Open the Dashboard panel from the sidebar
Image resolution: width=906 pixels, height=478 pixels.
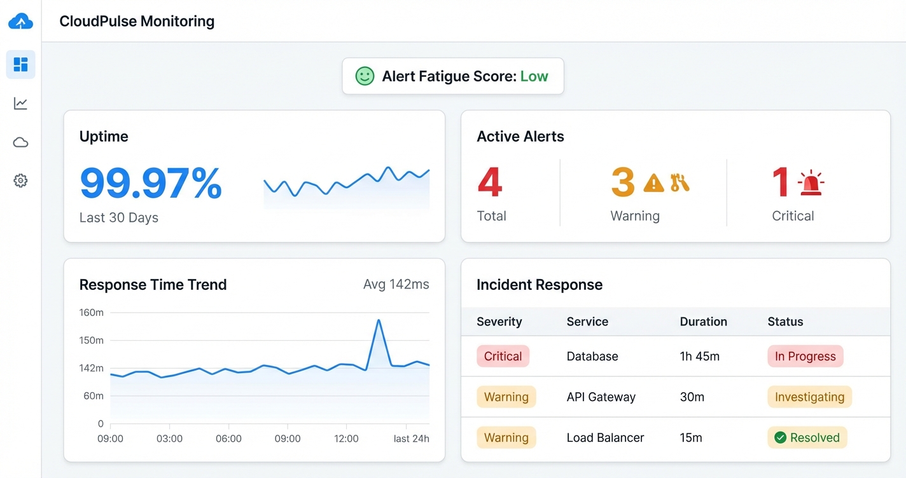tap(20, 64)
